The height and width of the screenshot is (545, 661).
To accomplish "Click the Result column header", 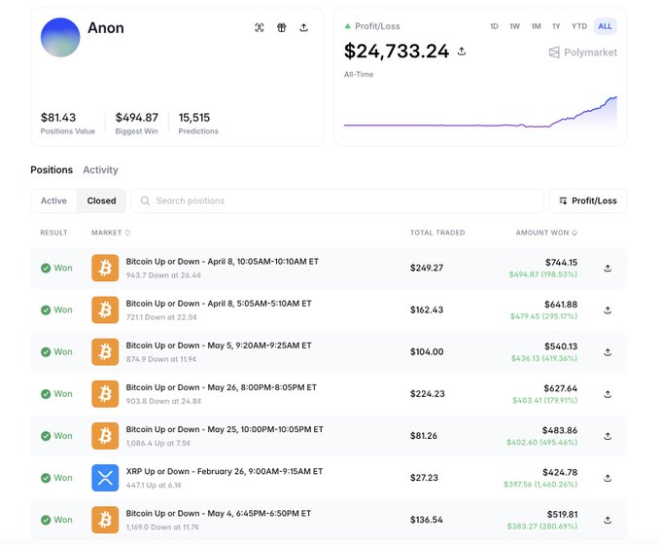I will [53, 233].
